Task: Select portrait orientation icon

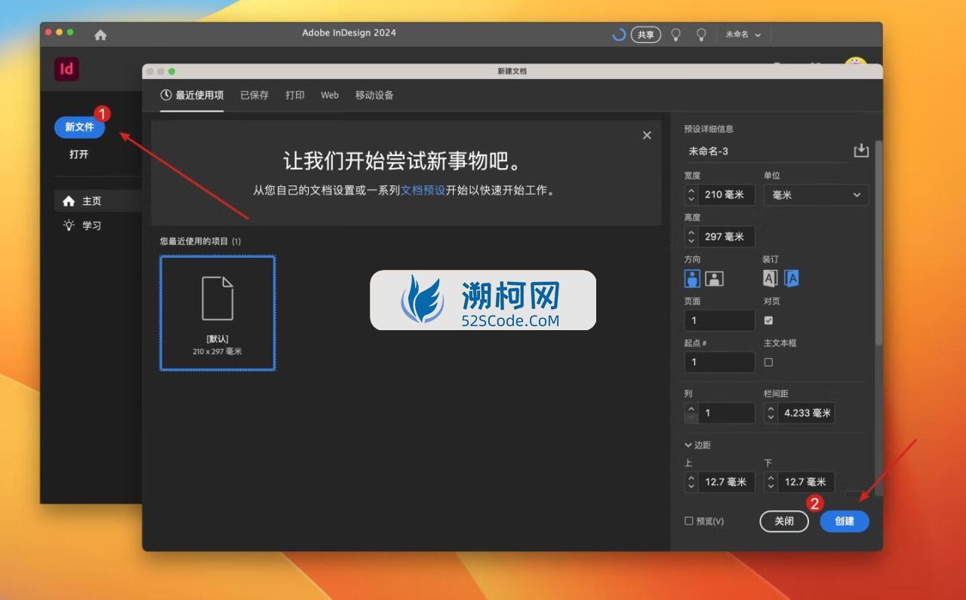Action: tap(693, 279)
